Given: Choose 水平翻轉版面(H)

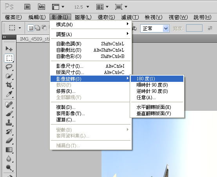Looking at the screenshot, I should tap(157, 107).
